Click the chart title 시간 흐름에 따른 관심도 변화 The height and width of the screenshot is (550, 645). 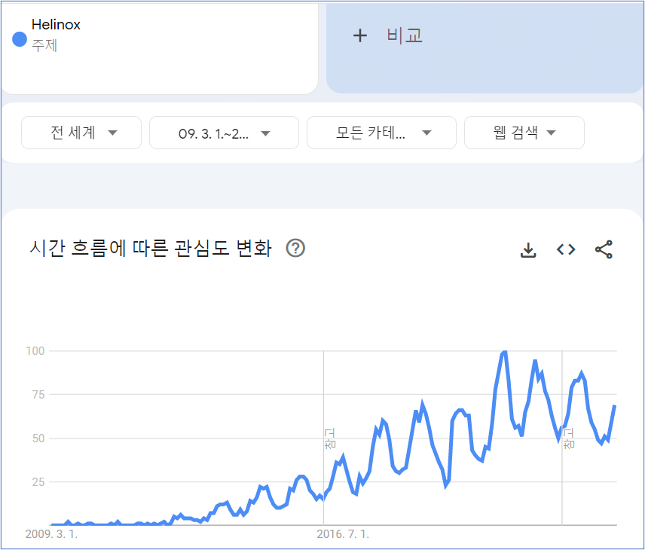[151, 248]
